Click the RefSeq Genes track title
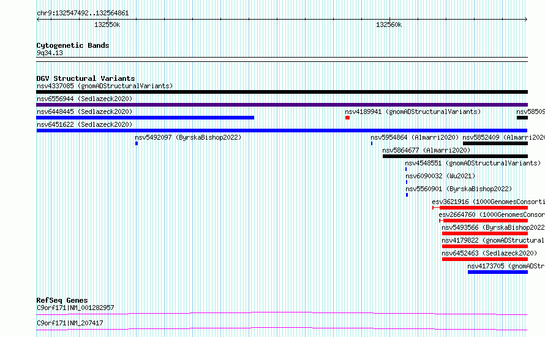Screen dimensions: 545x337 62,300
